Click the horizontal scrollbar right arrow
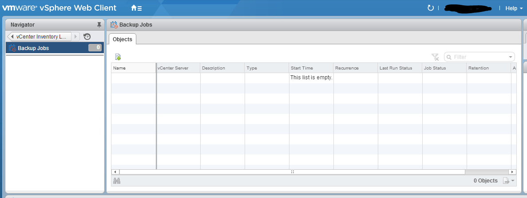Image resolution: width=527 pixels, height=198 pixels. tap(512, 172)
